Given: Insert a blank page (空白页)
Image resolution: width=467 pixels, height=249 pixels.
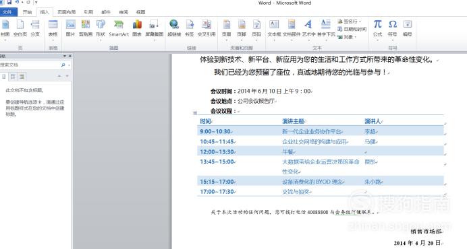Looking at the screenshot, I should (x=20, y=29).
